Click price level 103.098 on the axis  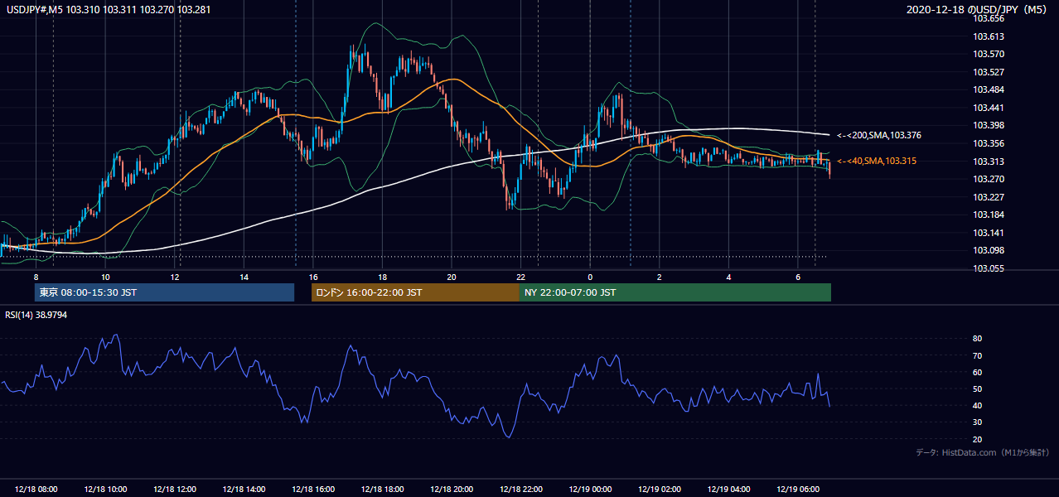pyautogui.click(x=989, y=250)
